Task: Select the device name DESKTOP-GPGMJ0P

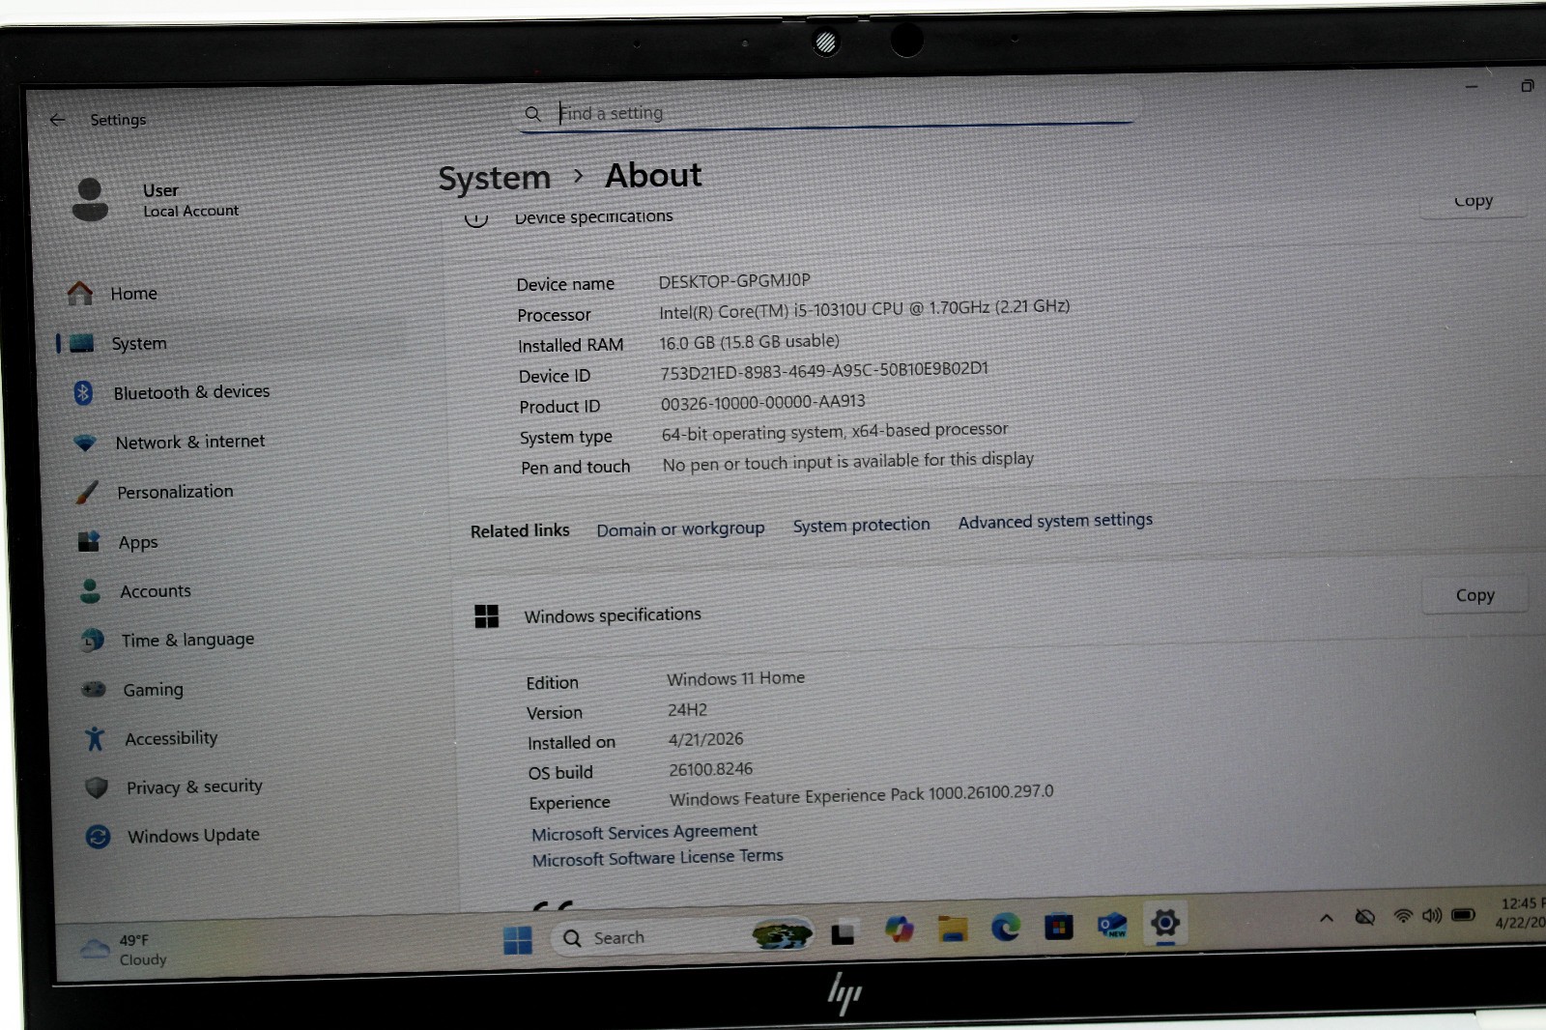Action: 734,281
